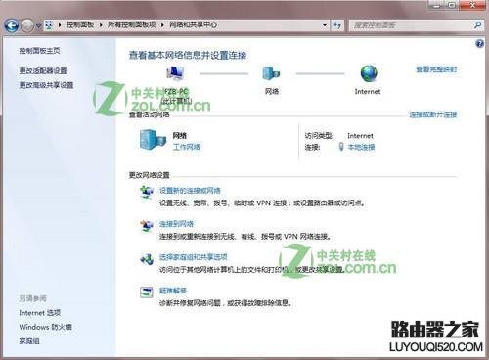Viewport: 489px width, 360px height.
Task: Click the Back arrow navigation button
Action: tap(12, 25)
